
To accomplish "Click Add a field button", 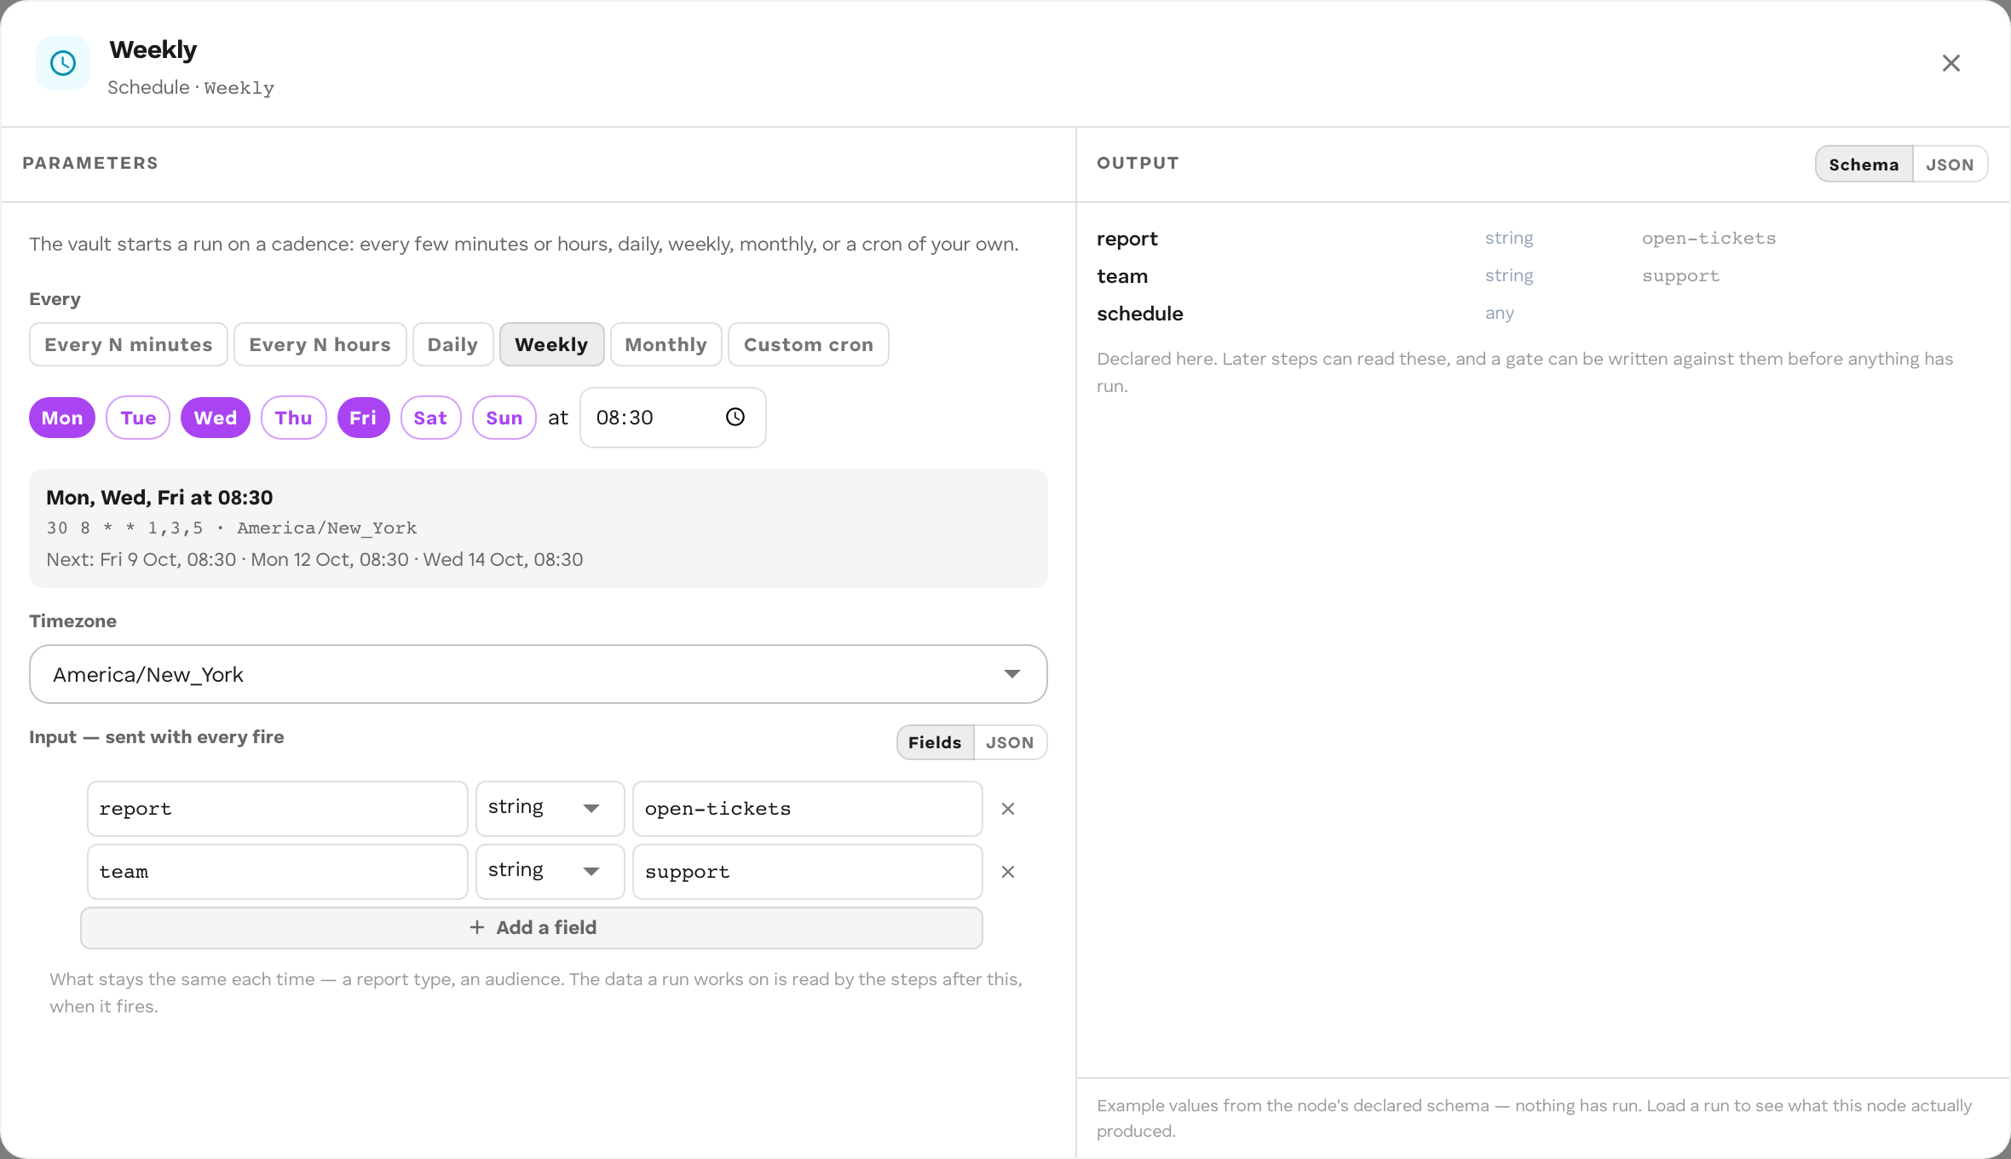I will (532, 928).
